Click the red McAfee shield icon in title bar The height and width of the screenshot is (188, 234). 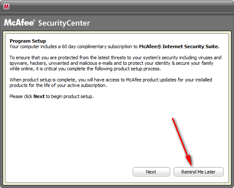(x=6, y=6)
